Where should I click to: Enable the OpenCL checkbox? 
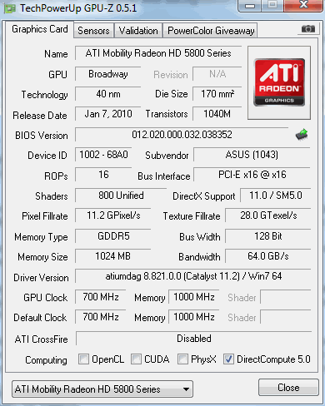click(x=83, y=359)
